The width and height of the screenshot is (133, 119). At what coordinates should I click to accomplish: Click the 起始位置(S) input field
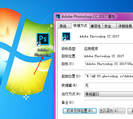tap(109, 76)
